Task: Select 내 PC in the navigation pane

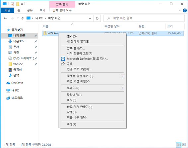Action: tap(15, 91)
